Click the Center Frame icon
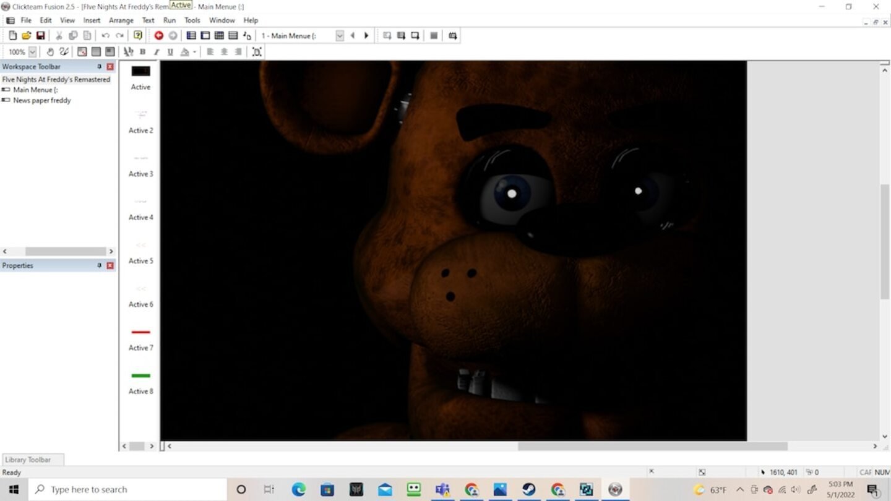 [257, 52]
